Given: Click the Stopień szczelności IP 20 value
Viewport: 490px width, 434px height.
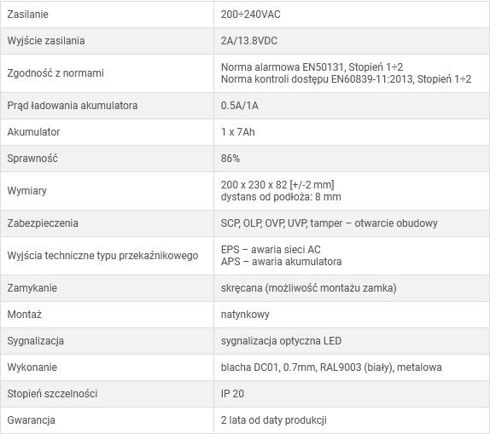Looking at the screenshot, I should coord(232,394).
